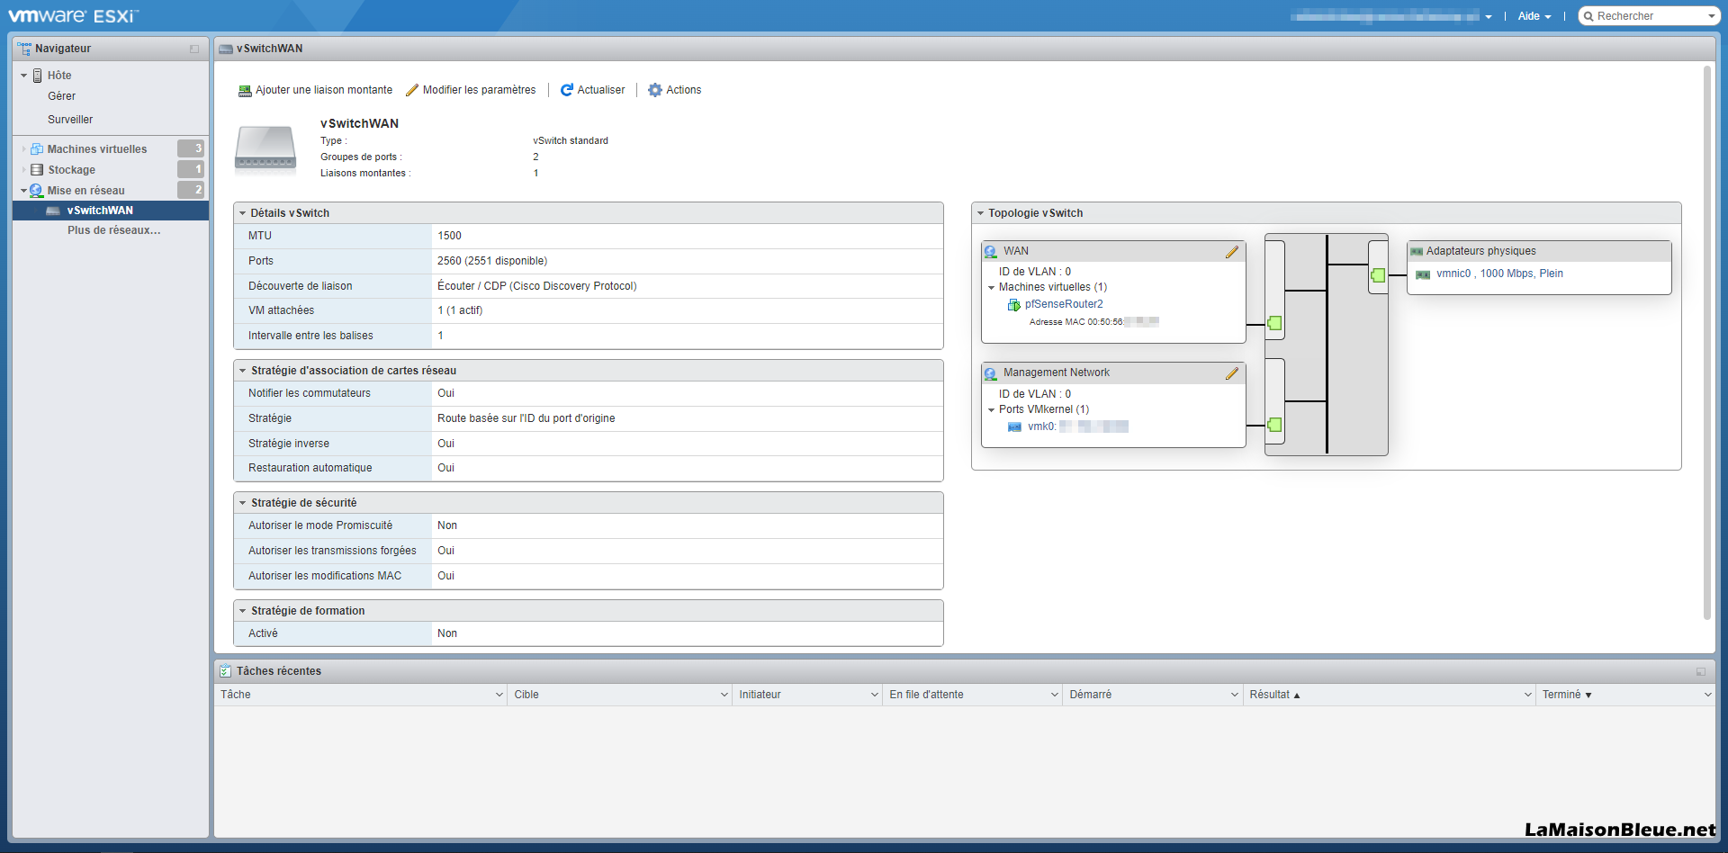Click the Adaptateurs physiques header icon
The image size is (1728, 853).
(x=1417, y=252)
